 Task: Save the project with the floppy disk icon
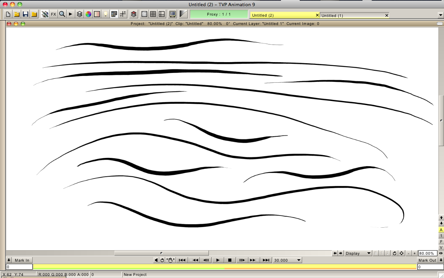pos(25,14)
